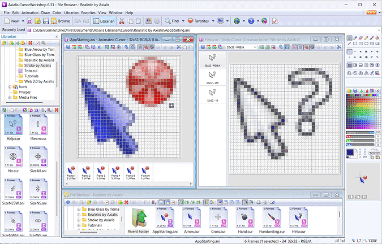Click the save palette disk icon above the swatches
The height and width of the screenshot is (244, 382).
coord(355,90)
